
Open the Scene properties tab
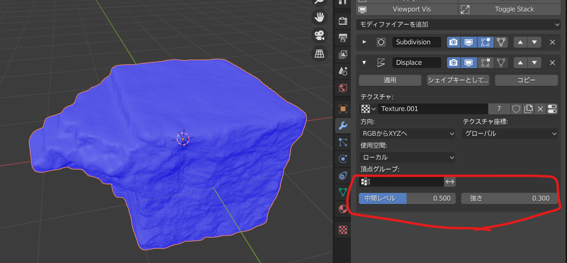(x=342, y=71)
